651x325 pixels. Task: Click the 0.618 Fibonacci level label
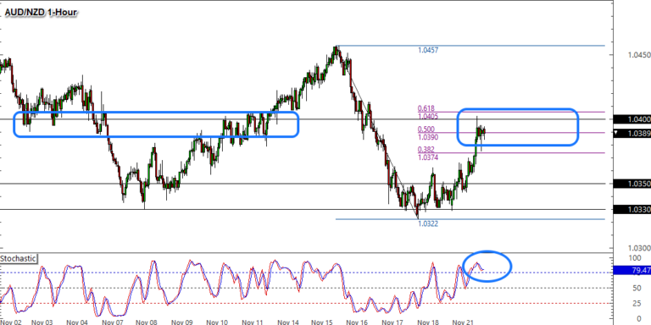426,108
